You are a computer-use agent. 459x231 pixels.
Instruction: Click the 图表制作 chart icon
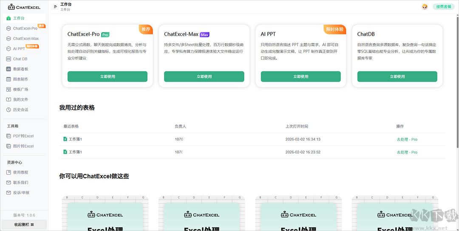click(x=8, y=79)
